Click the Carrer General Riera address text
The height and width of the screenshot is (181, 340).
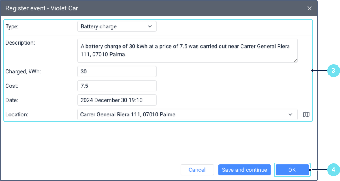pos(128,114)
